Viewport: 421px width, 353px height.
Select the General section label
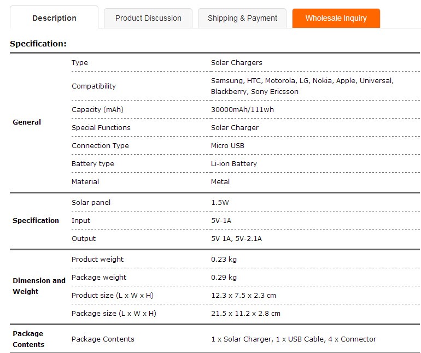[x=27, y=122]
